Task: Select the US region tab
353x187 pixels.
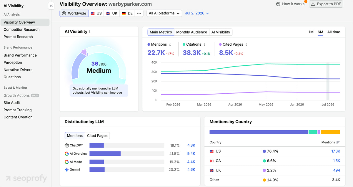Action: click(96, 13)
